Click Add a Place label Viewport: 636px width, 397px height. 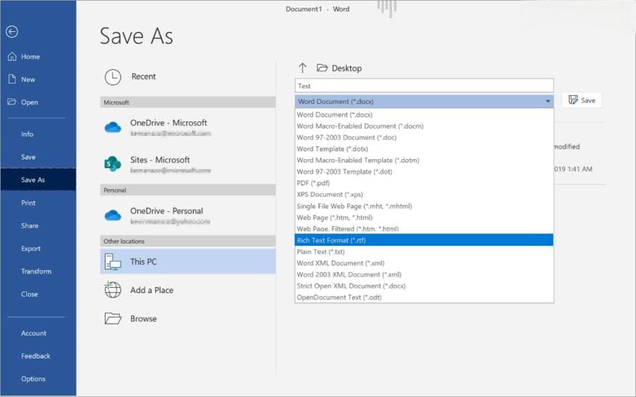(151, 290)
